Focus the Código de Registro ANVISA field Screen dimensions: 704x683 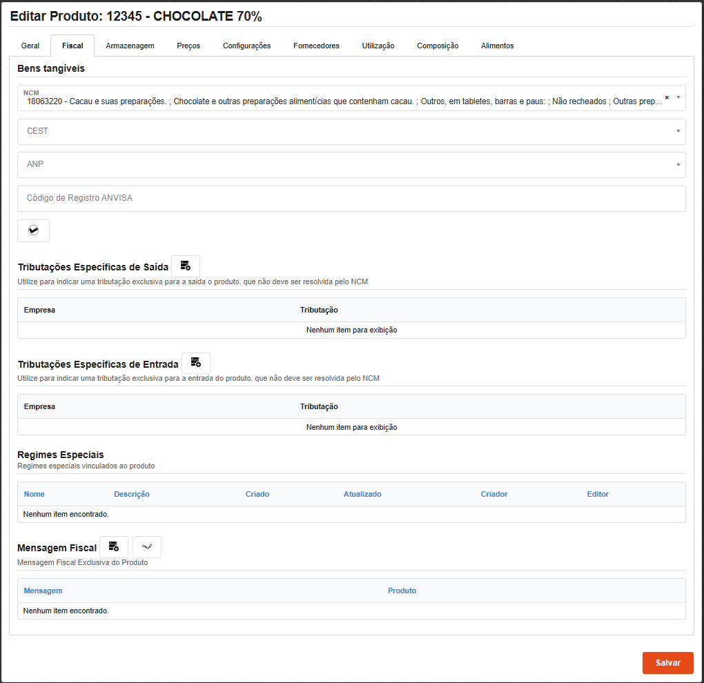tap(351, 198)
